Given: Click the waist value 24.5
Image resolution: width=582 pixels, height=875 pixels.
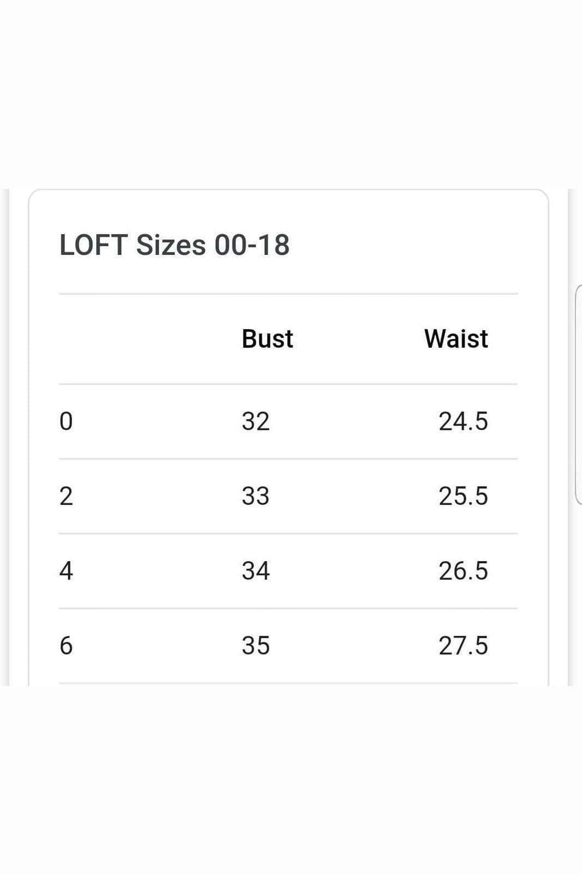Looking at the screenshot, I should 463,422.
